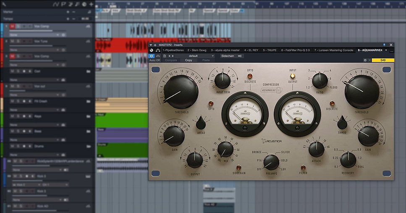Click the Sidechain button
The height and width of the screenshot is (213, 406).
227,55
